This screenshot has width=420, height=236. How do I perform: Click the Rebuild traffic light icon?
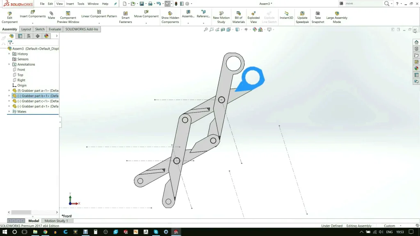pyautogui.click(x=176, y=4)
